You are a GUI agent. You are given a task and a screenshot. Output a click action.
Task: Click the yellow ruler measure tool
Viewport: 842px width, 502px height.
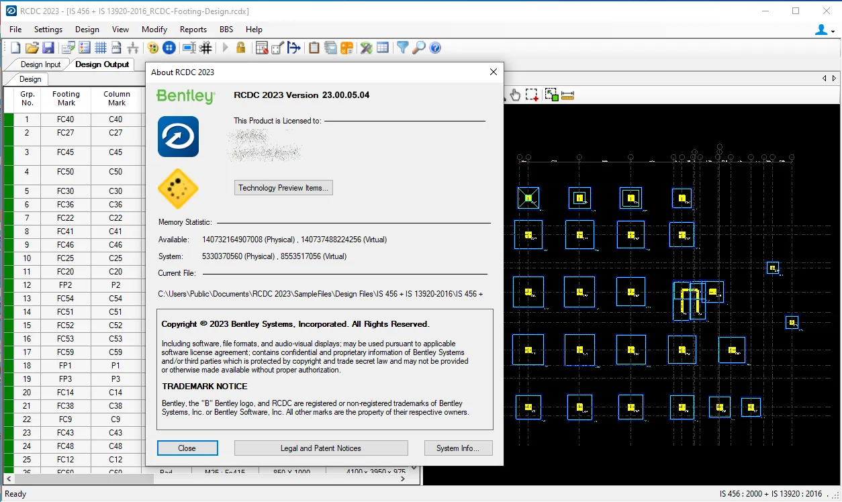(x=568, y=95)
